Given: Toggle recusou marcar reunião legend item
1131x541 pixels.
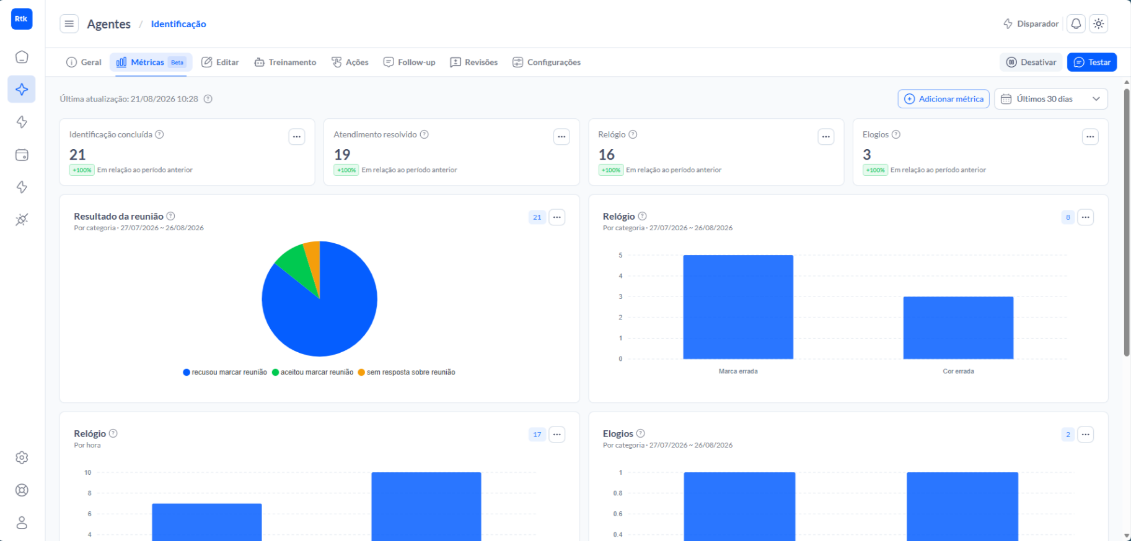Looking at the screenshot, I should coord(225,372).
